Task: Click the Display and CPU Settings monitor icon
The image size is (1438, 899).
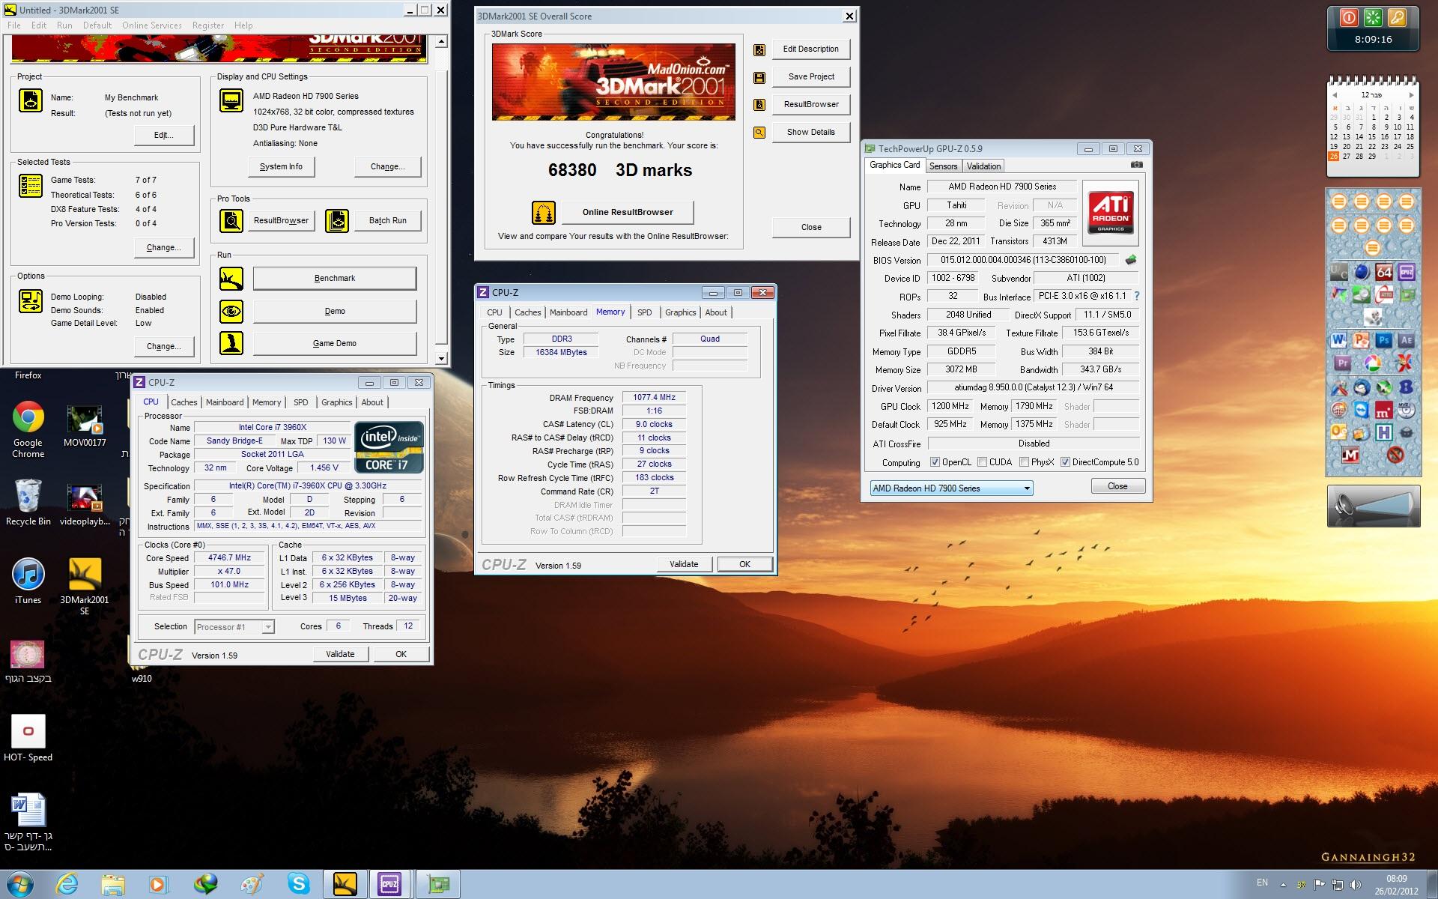Action: [x=231, y=100]
